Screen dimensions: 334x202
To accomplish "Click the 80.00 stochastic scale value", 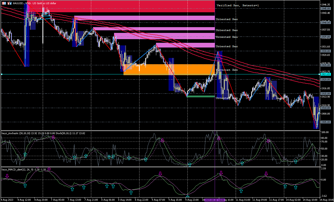I will coord(324,138).
